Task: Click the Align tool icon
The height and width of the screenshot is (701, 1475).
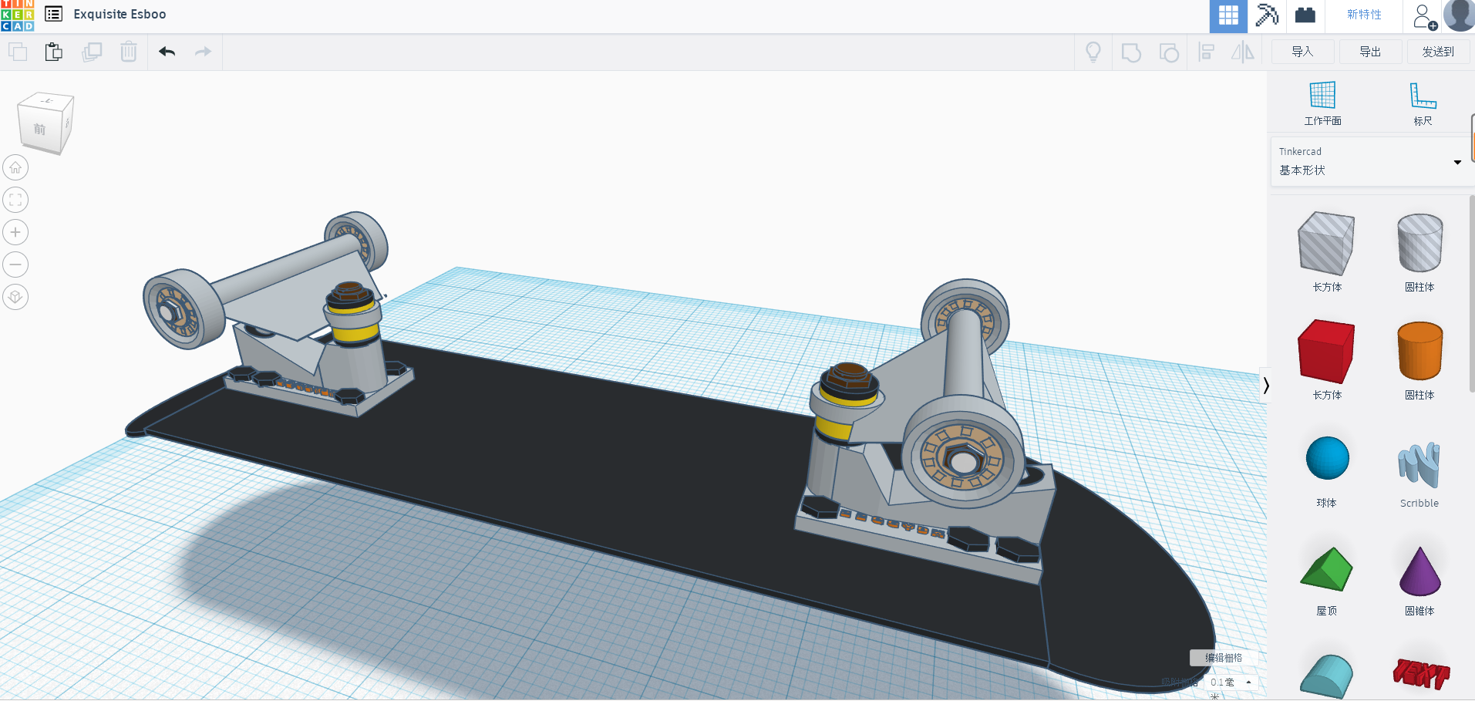Action: pyautogui.click(x=1207, y=52)
